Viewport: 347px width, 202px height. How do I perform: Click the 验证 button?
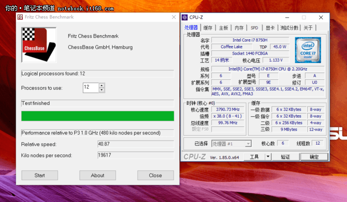pos(285,157)
